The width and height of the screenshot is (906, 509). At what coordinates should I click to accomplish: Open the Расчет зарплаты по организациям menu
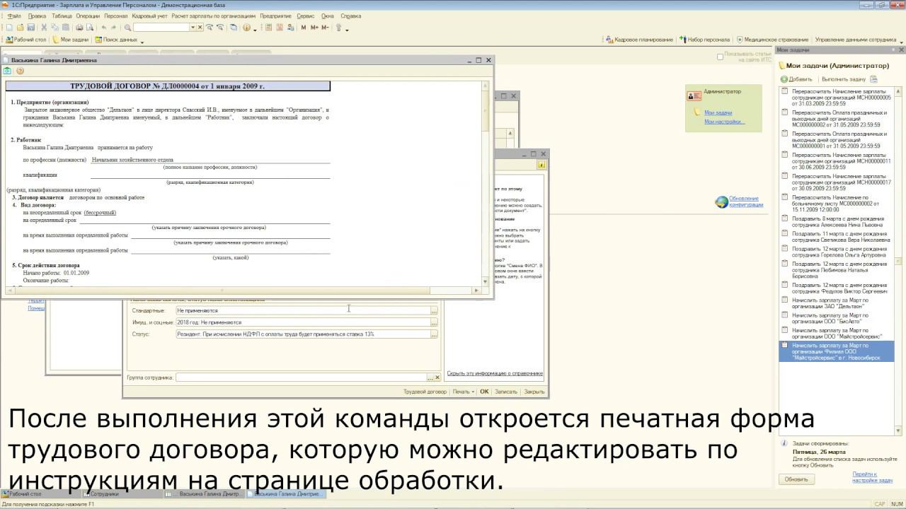click(213, 16)
